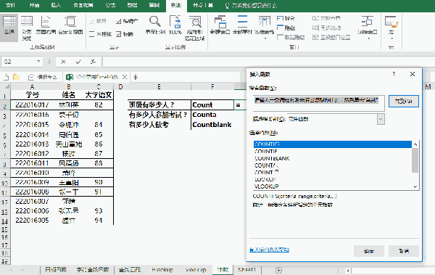Open the help on this function link
The width and height of the screenshot is (435, 275).
coord(269,250)
